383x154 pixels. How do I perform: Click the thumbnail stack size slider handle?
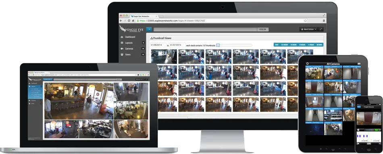click(x=218, y=45)
